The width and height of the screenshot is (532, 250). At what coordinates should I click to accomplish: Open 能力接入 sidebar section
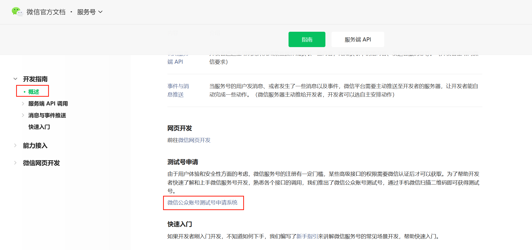click(x=35, y=146)
